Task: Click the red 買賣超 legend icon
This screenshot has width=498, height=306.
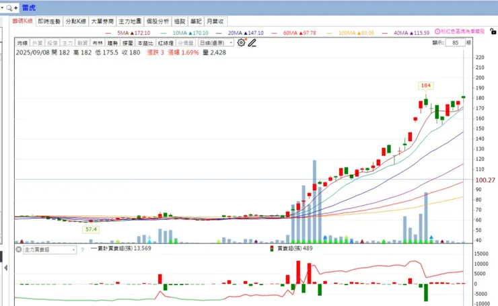Action: click(272, 248)
